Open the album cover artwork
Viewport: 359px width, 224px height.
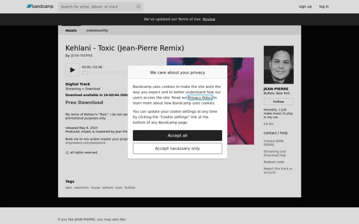241,101
